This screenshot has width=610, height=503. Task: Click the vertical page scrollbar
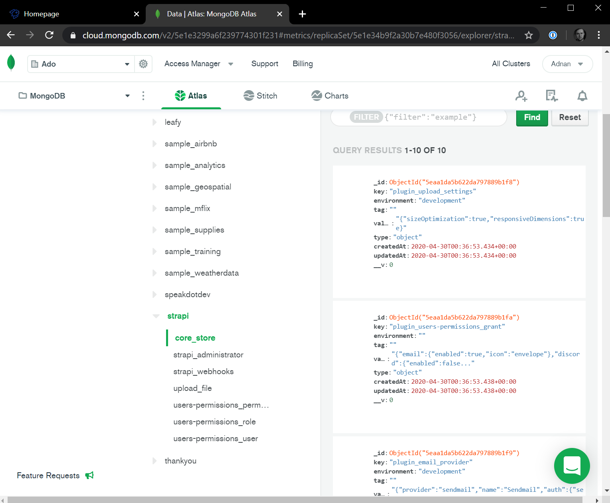[606, 165]
